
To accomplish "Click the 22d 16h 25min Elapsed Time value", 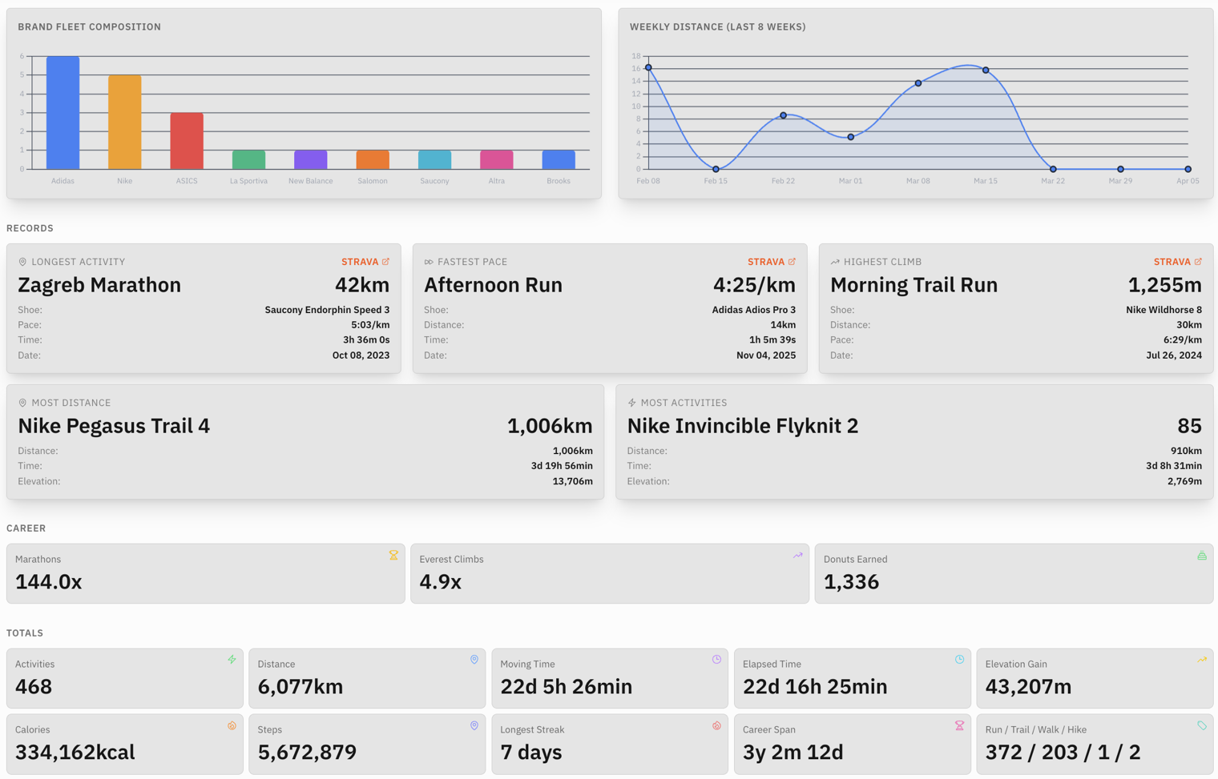I will (815, 687).
